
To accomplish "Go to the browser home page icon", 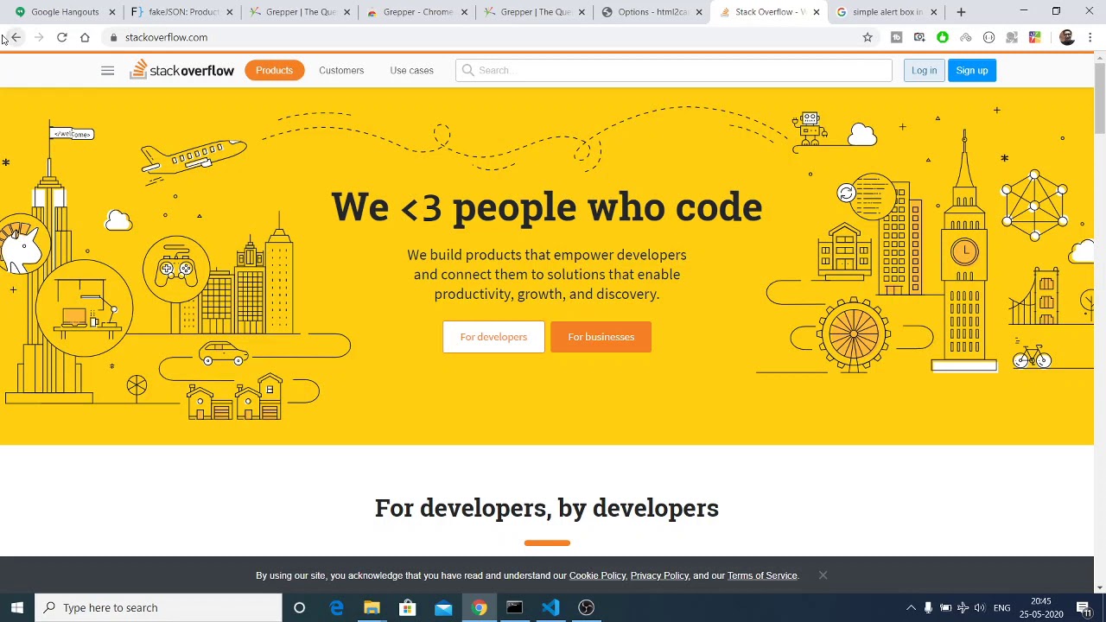I will (x=85, y=37).
